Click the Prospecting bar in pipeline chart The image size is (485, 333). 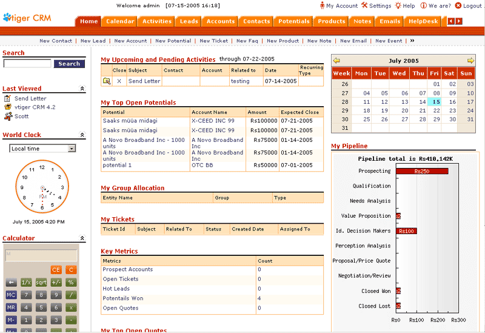(422, 171)
